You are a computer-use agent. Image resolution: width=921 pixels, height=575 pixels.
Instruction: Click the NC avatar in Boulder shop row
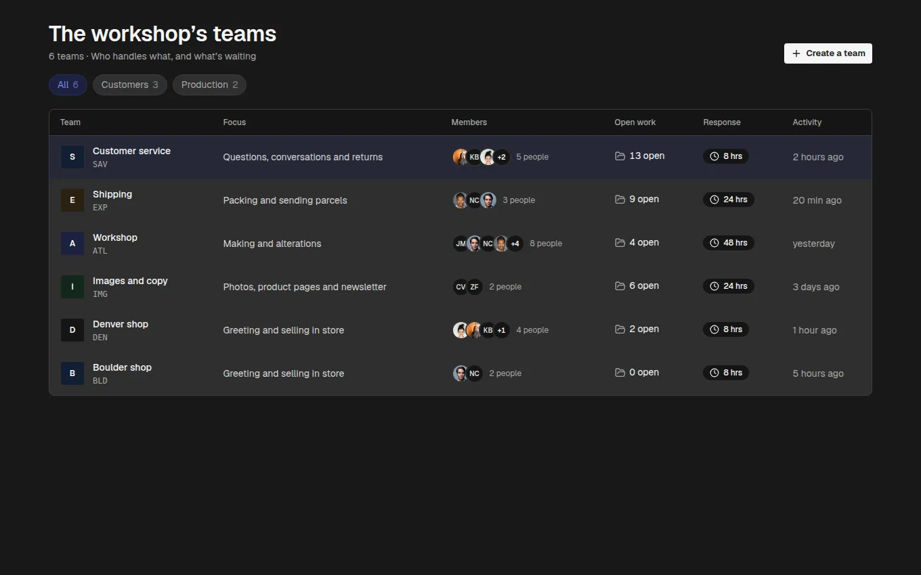(474, 373)
